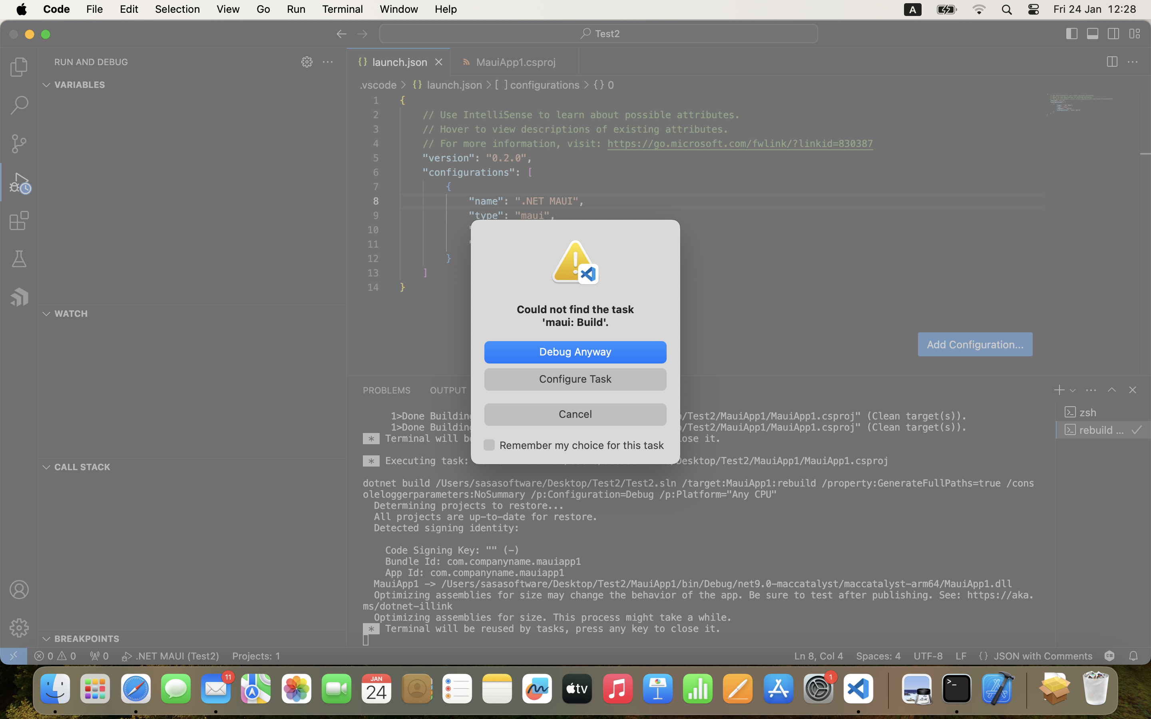This screenshot has width=1151, height=719.
Task: Open the Terminal menu in menu bar
Action: point(343,9)
